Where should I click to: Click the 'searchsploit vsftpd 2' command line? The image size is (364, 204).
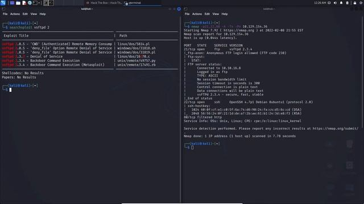pyautogui.click(x=29, y=27)
